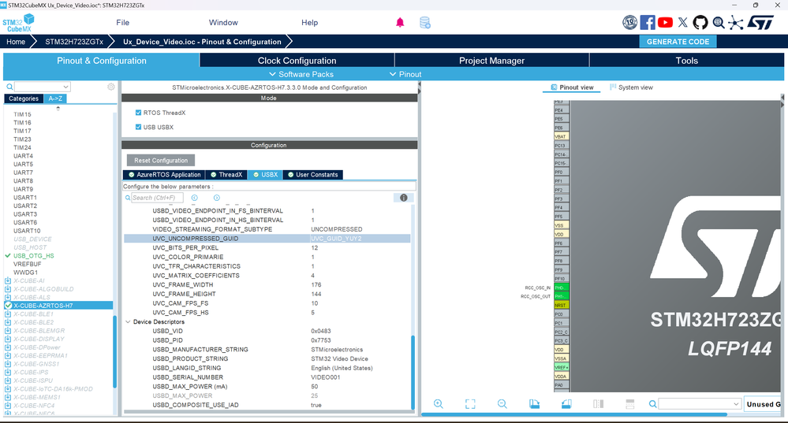
Task: Go to previous parameter search result
Action: (x=195, y=198)
